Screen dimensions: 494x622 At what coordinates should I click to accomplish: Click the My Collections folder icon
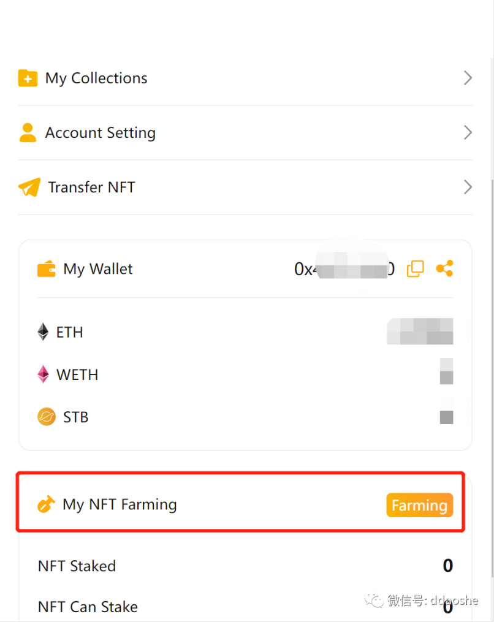pos(28,78)
